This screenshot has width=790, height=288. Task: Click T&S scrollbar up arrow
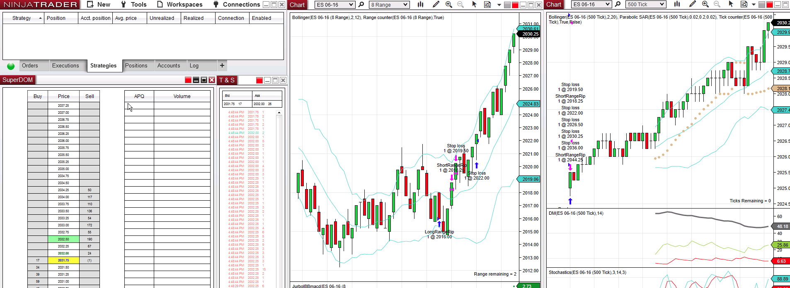tap(279, 113)
